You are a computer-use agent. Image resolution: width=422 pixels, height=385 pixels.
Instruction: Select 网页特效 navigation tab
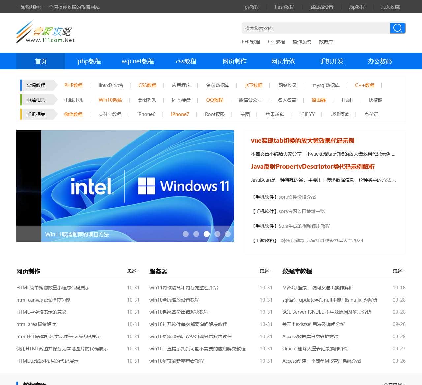point(283,61)
